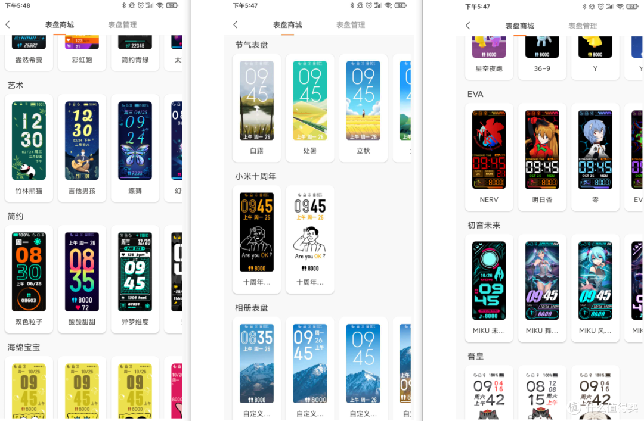
Task: Choose the 异梦维度 watch face
Action: click(x=135, y=279)
